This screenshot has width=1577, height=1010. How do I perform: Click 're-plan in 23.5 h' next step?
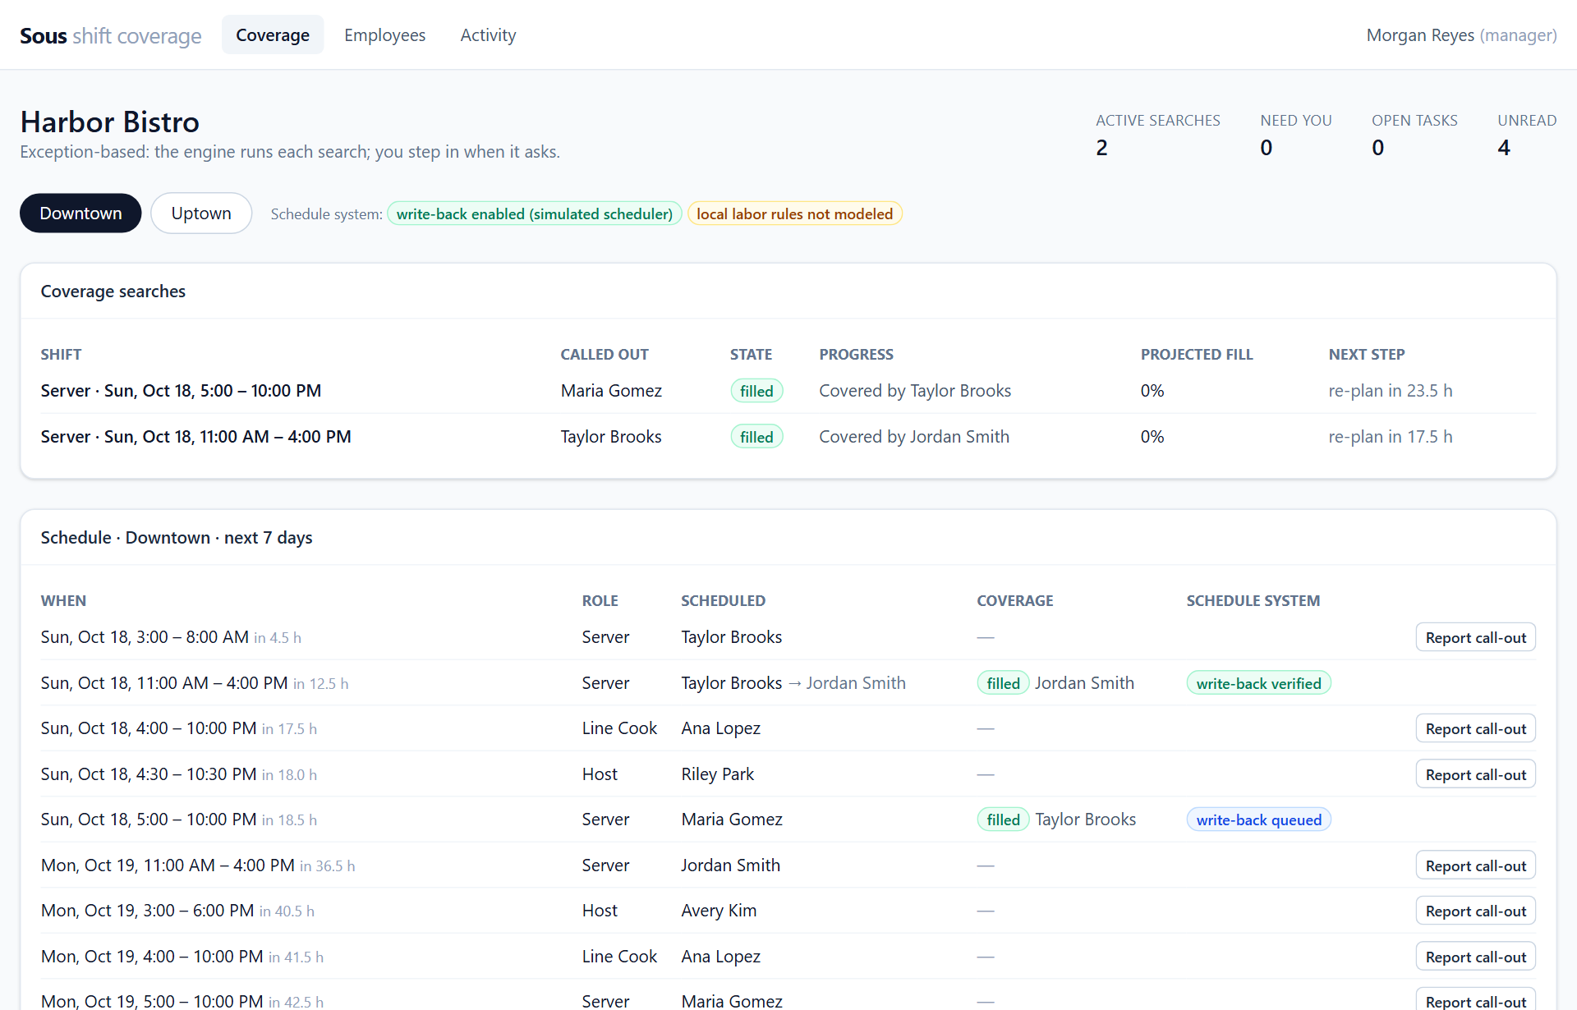(1391, 391)
